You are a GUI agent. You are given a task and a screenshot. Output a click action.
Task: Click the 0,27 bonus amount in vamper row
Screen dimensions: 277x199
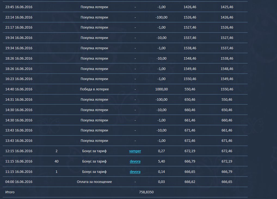coord(161,151)
